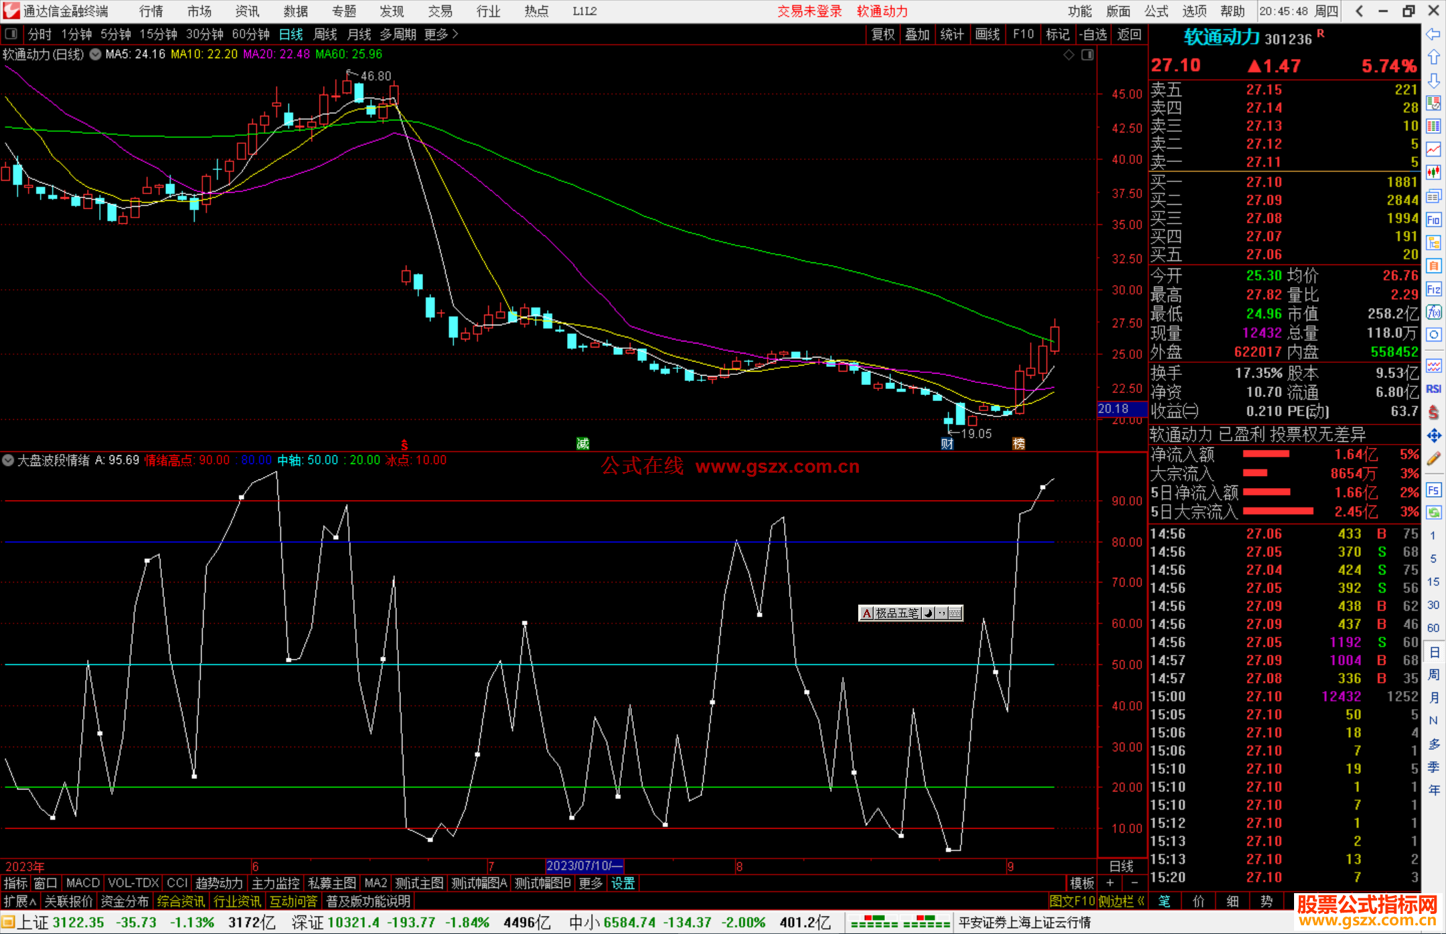The width and height of the screenshot is (1446, 934).
Task: Click the blue left arrow sidebar icon
Action: click(x=1433, y=33)
